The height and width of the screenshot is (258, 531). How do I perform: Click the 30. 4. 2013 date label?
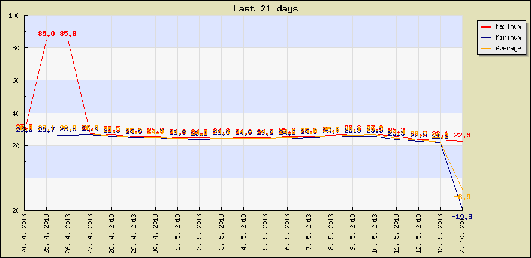coord(156,234)
